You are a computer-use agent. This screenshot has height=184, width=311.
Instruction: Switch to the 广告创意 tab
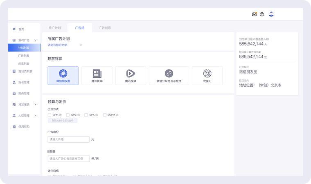click(104, 28)
